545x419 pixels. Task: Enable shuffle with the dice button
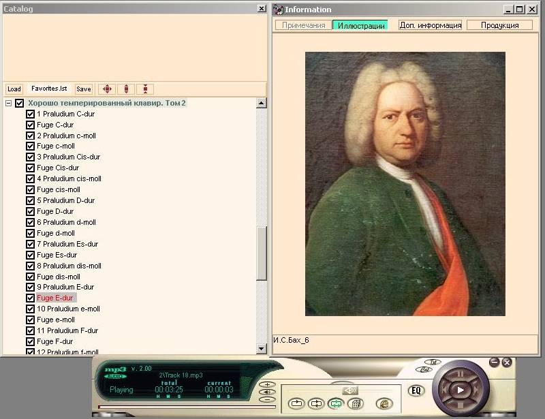pyautogui.click(x=355, y=403)
